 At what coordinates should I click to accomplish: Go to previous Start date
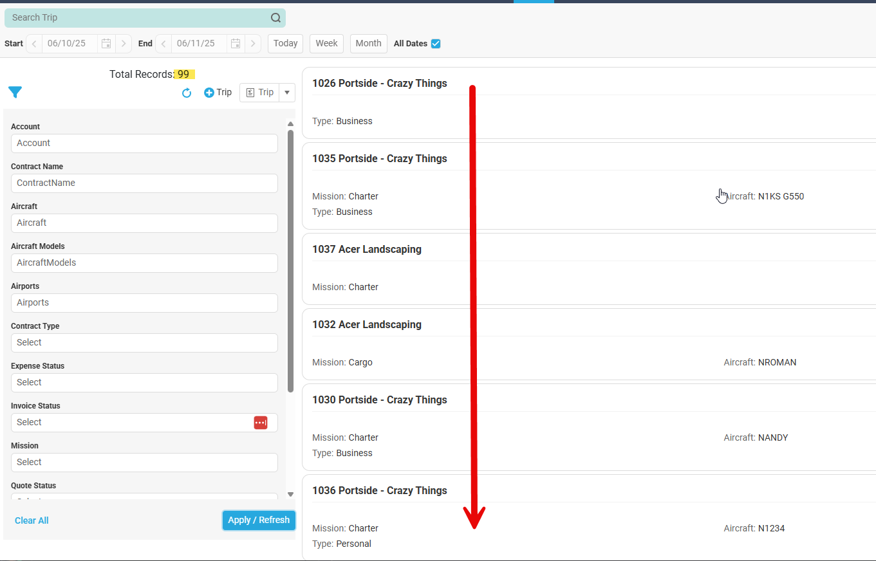(x=34, y=44)
